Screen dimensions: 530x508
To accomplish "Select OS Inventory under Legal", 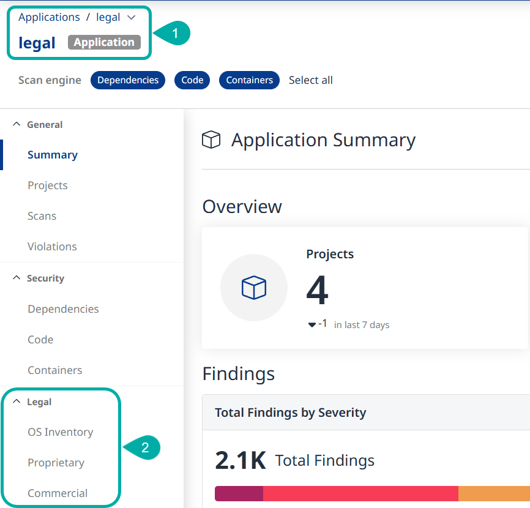I will [x=61, y=432].
